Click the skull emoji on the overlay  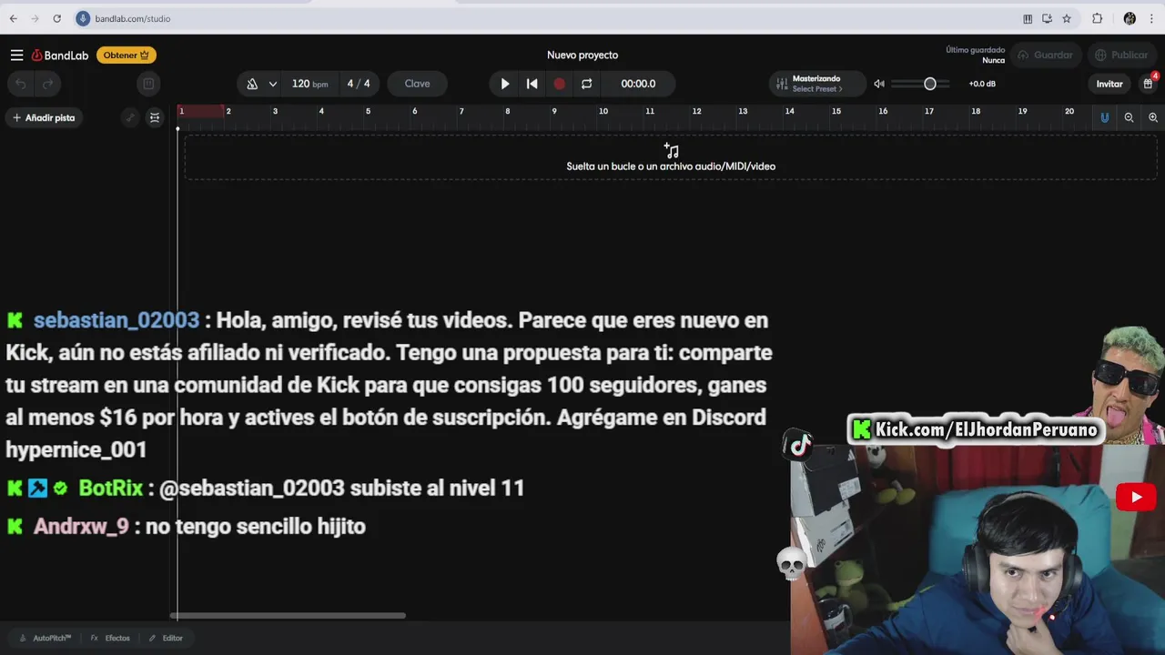[792, 564]
